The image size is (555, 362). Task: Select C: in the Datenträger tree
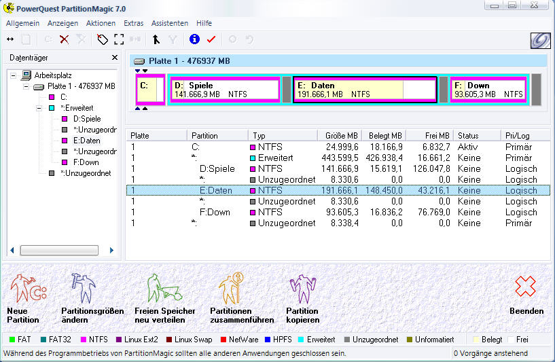tap(64, 97)
